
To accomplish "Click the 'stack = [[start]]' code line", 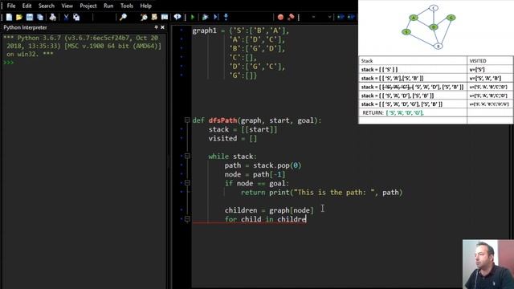I will [x=243, y=129].
